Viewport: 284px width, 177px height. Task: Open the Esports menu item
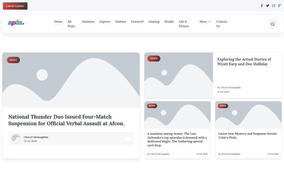tap(105, 22)
